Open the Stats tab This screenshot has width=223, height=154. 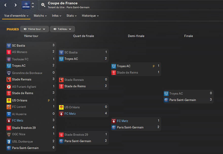click(71, 16)
